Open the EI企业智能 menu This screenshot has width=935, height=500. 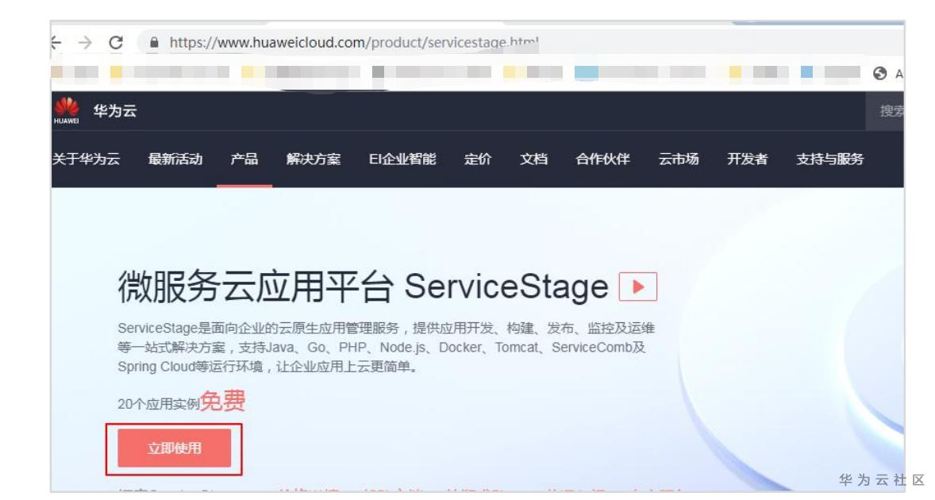coord(402,159)
